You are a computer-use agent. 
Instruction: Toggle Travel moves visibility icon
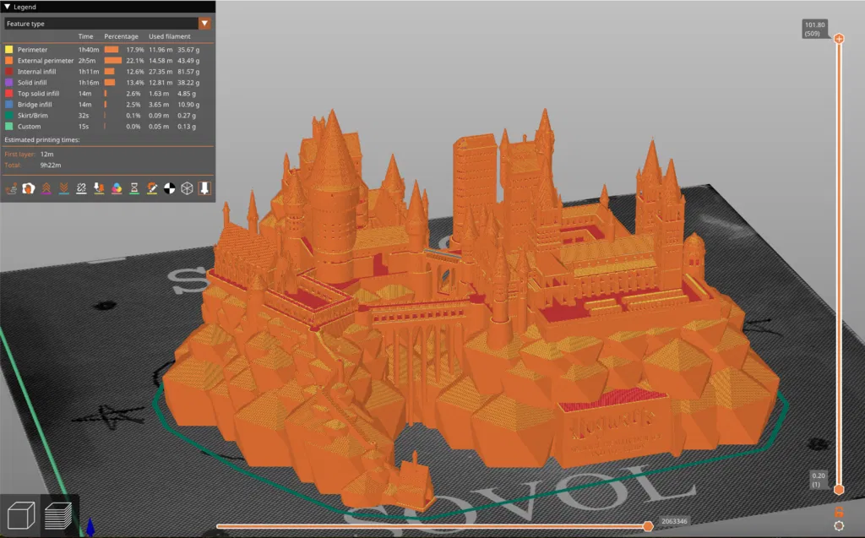pyautogui.click(x=11, y=188)
